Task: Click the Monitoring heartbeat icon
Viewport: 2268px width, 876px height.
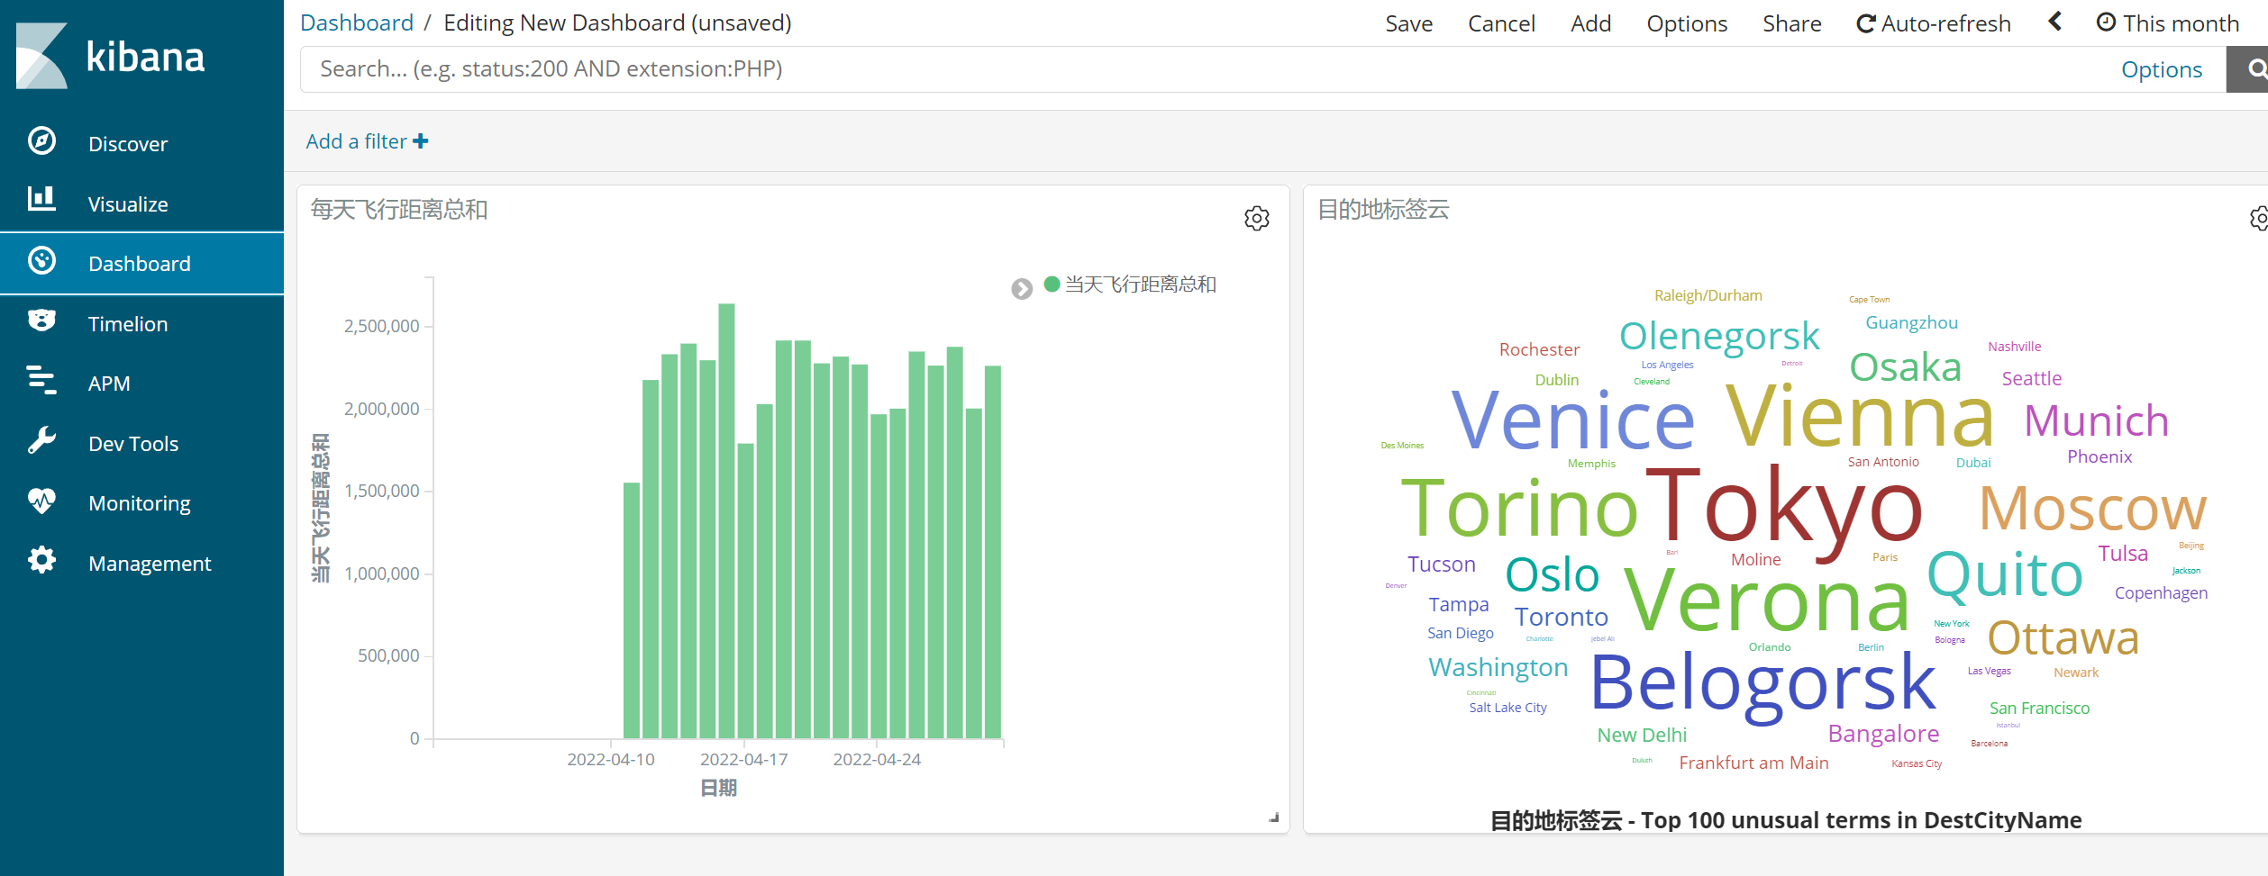Action: tap(41, 501)
